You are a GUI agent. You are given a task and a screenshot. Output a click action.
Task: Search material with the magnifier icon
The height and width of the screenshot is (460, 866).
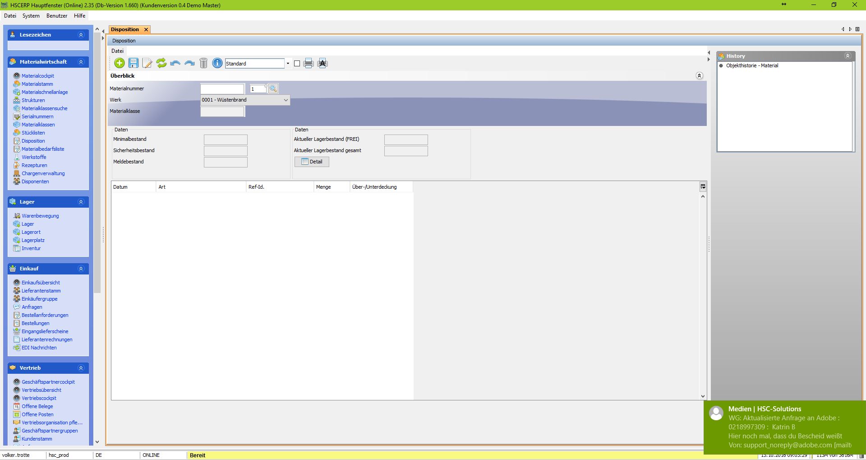(x=273, y=89)
